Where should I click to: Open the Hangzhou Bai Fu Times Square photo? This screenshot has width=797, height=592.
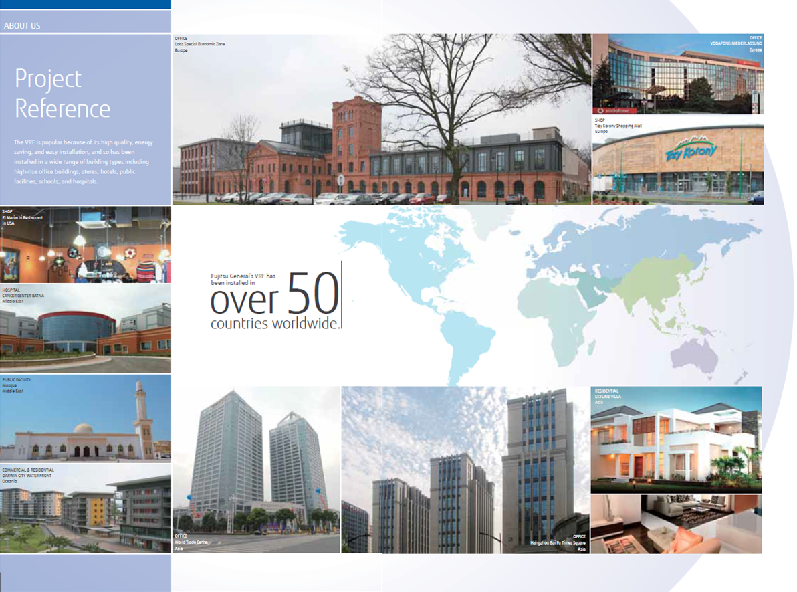click(x=465, y=470)
